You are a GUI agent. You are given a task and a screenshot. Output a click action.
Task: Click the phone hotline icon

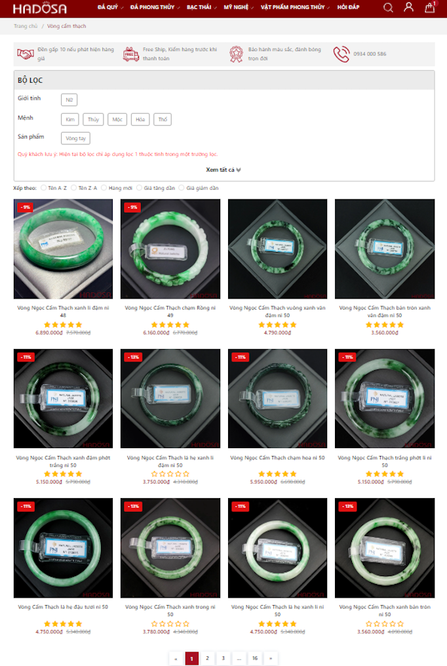pos(341,54)
